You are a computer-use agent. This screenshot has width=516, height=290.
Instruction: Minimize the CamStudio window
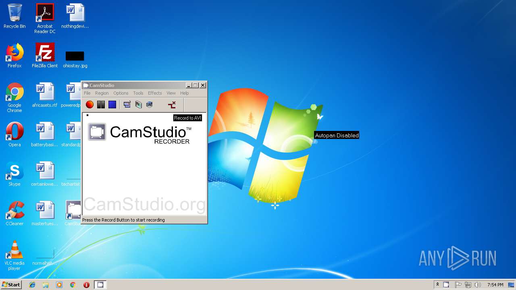click(x=188, y=85)
